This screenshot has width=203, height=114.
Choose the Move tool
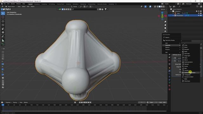pos(3,21)
